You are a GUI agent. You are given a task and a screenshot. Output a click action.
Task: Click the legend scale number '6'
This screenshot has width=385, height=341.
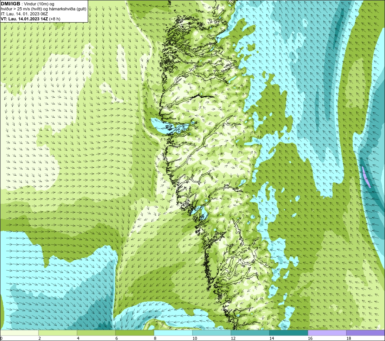pos(117,339)
